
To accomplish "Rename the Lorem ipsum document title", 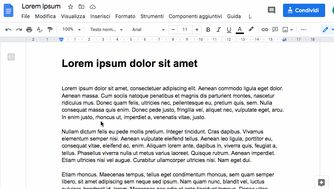I will coord(41,6).
